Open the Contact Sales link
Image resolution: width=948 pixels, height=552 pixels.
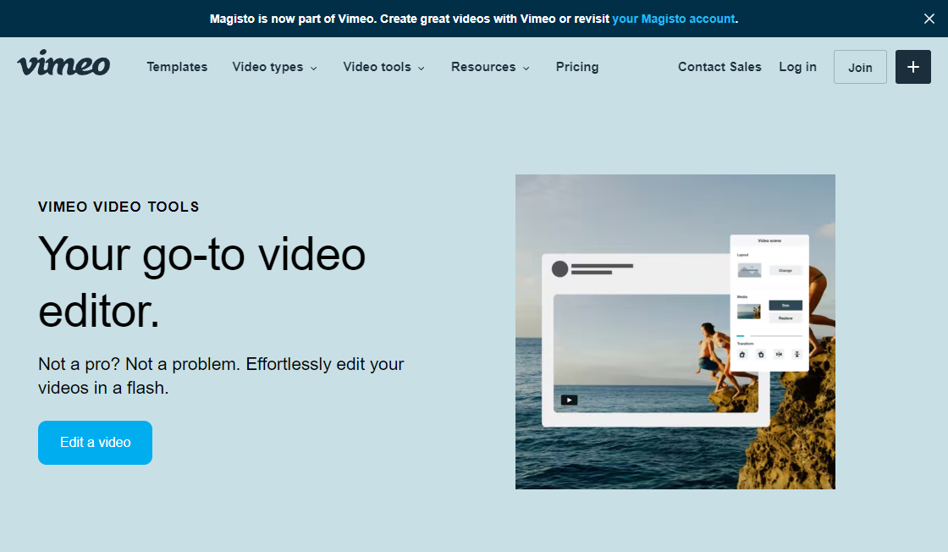coord(719,67)
